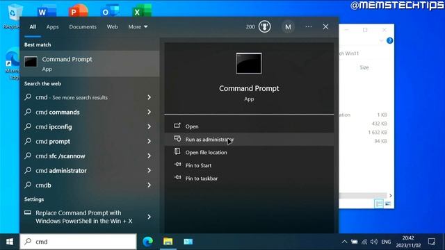Open the network tray icon
Screen dimensions: 445x250
click(x=364, y=242)
